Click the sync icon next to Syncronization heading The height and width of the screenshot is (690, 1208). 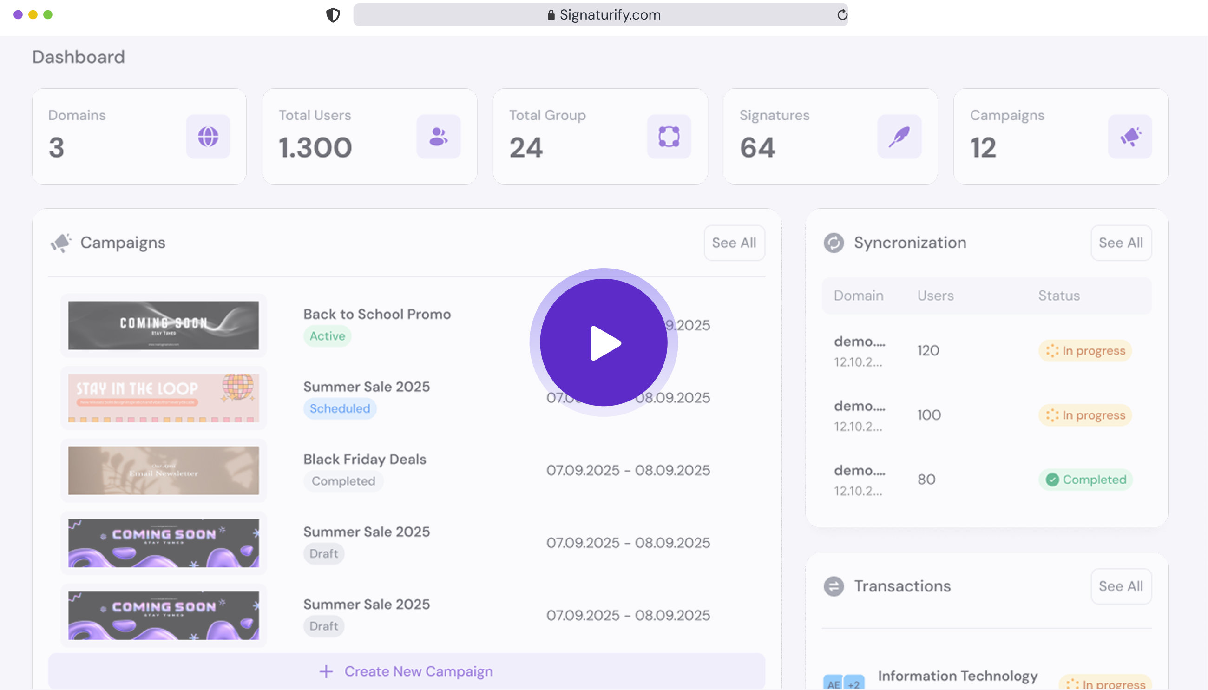pos(834,243)
